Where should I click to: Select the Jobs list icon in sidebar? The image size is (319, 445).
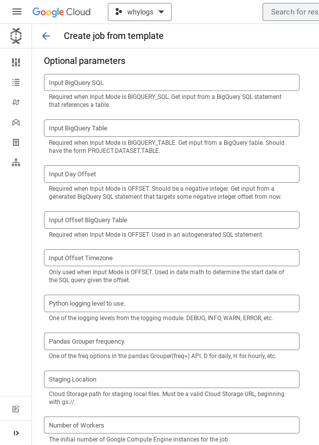point(15,82)
